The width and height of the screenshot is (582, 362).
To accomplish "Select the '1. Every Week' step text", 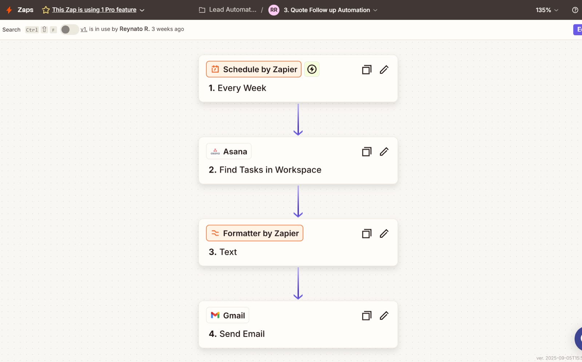I will [238, 88].
